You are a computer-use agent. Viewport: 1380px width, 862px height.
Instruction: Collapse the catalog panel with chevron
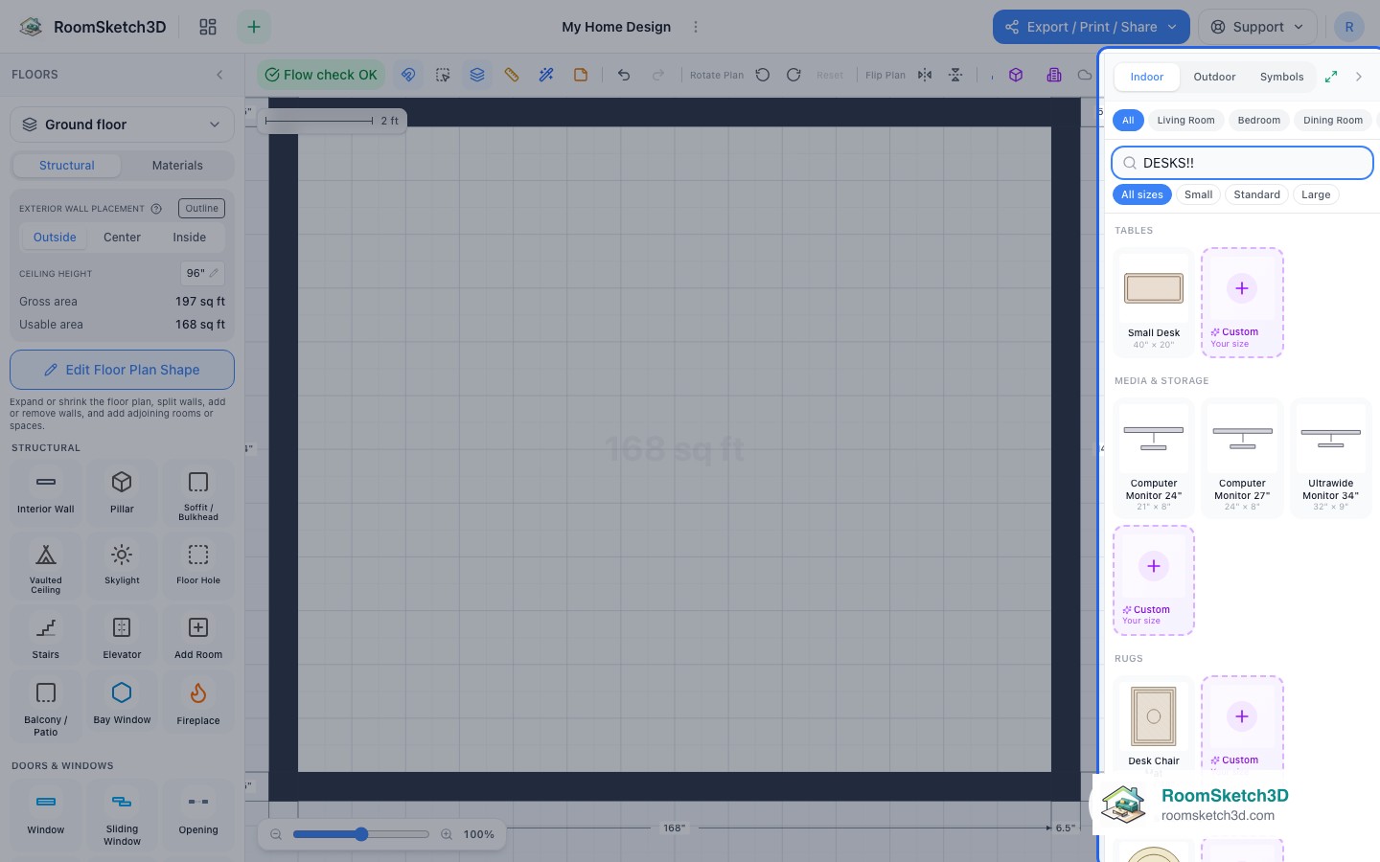point(1359,77)
